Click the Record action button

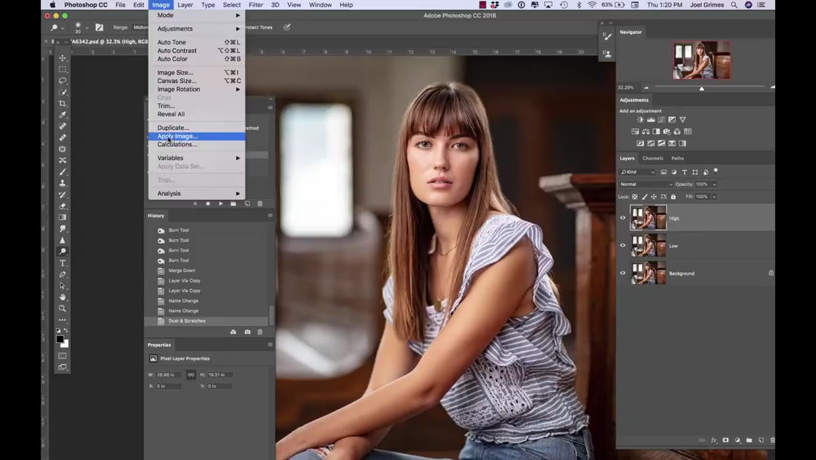pos(208,203)
